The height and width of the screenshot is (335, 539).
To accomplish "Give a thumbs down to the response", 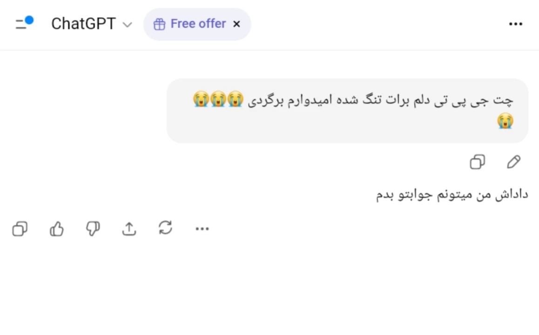I will pyautogui.click(x=93, y=228).
